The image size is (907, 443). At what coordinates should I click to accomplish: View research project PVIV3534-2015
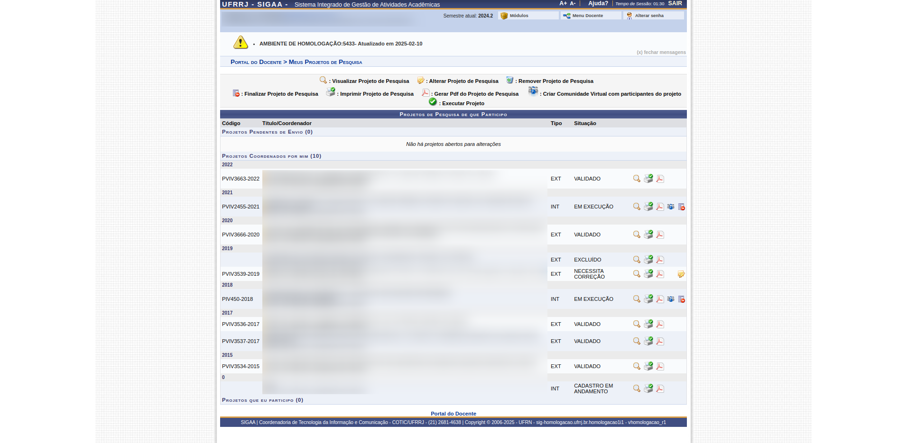637,366
